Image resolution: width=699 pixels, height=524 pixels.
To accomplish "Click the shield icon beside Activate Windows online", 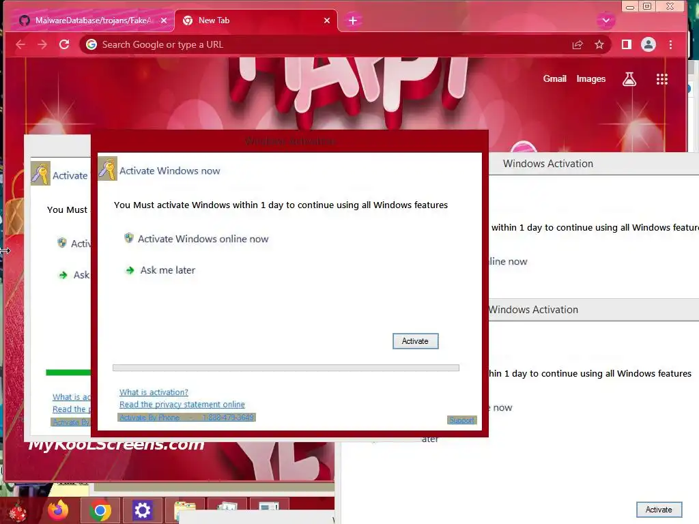I will (x=129, y=238).
